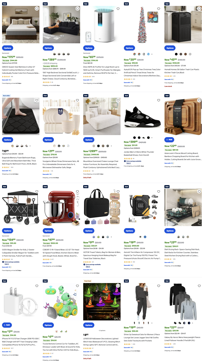The height and width of the screenshot is (364, 202).
Task: Favorite the Homall Homes trash can heart icon
Action: pyautogui.click(x=199, y=9)
